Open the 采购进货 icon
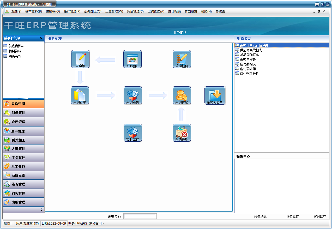The height and width of the screenshot is (229, 332). pyautogui.click(x=133, y=95)
